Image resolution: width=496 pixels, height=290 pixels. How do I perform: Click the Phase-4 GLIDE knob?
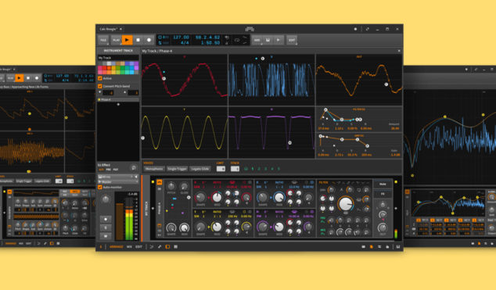coord(184,186)
